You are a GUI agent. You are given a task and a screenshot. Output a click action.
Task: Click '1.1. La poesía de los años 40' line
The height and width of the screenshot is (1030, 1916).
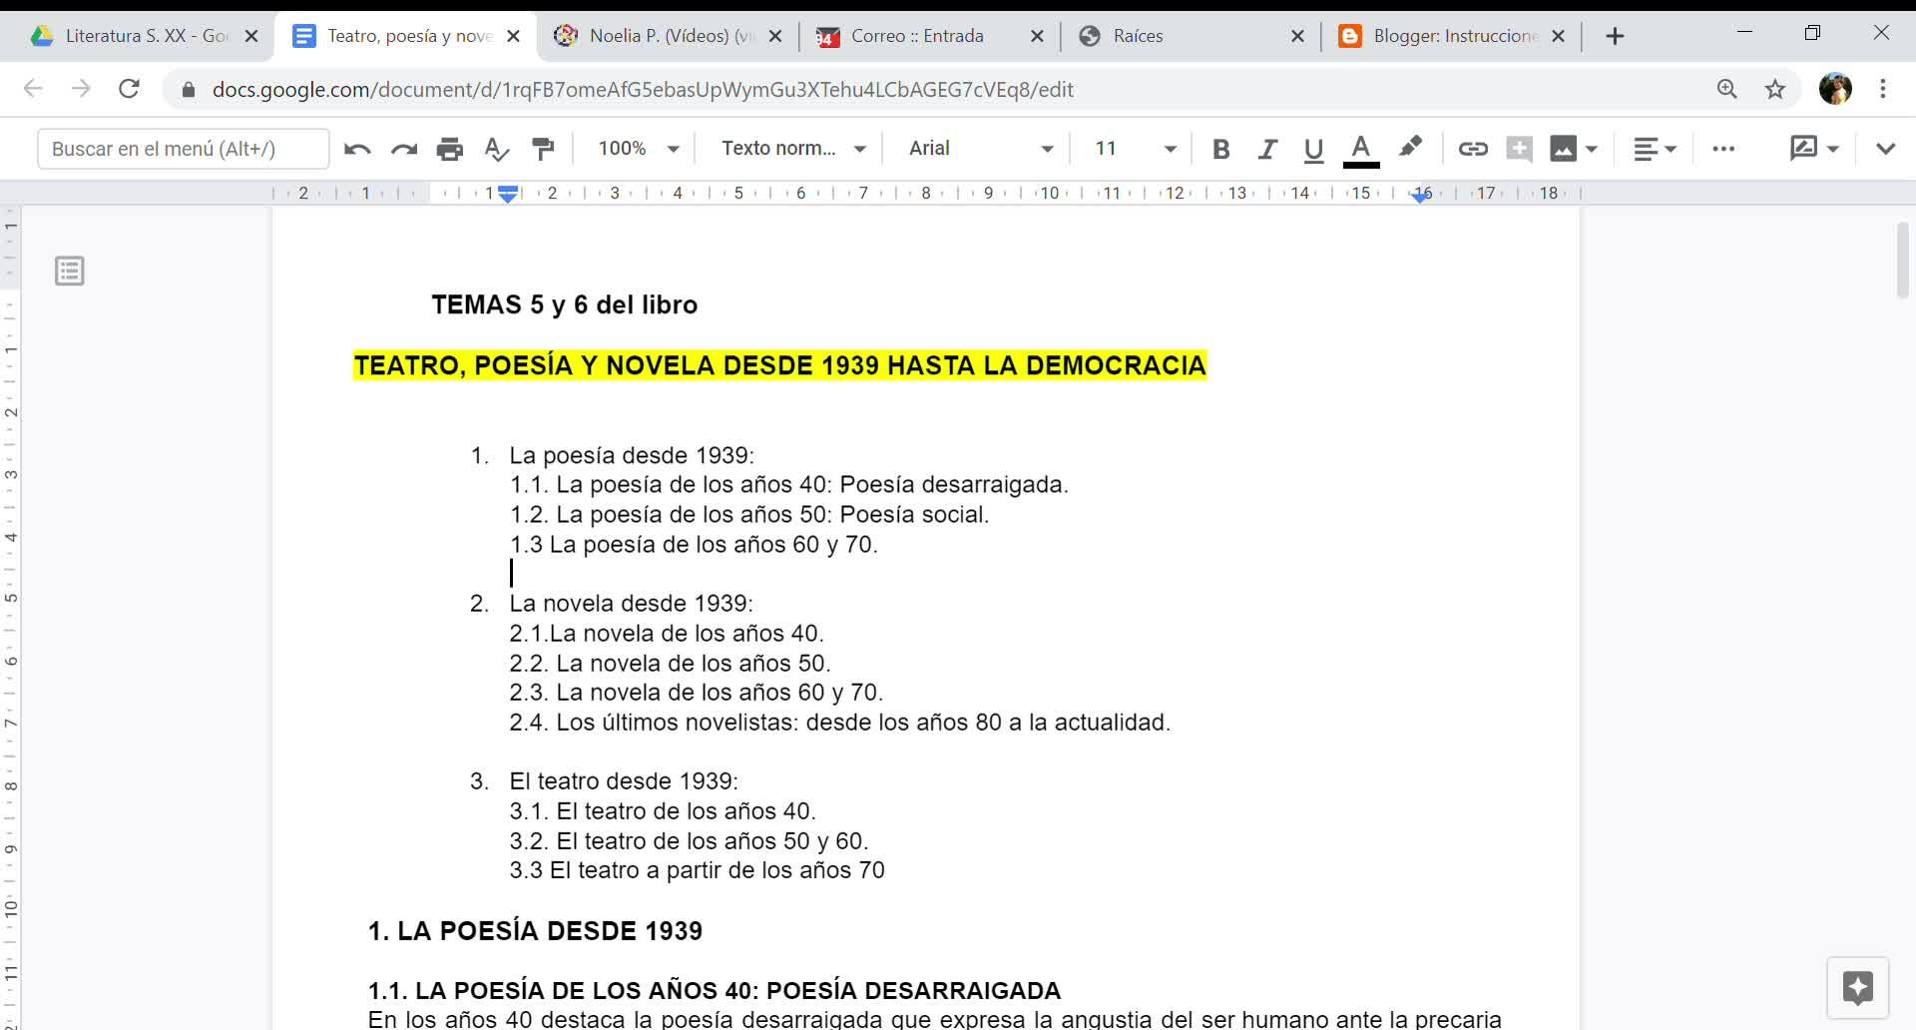[x=788, y=485]
